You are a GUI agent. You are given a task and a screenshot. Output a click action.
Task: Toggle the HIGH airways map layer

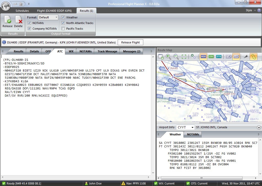click(203, 56)
